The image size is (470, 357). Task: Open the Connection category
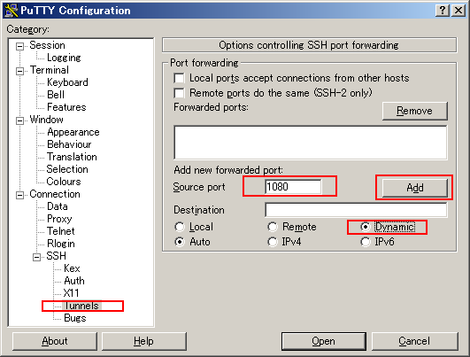pyautogui.click(x=55, y=194)
